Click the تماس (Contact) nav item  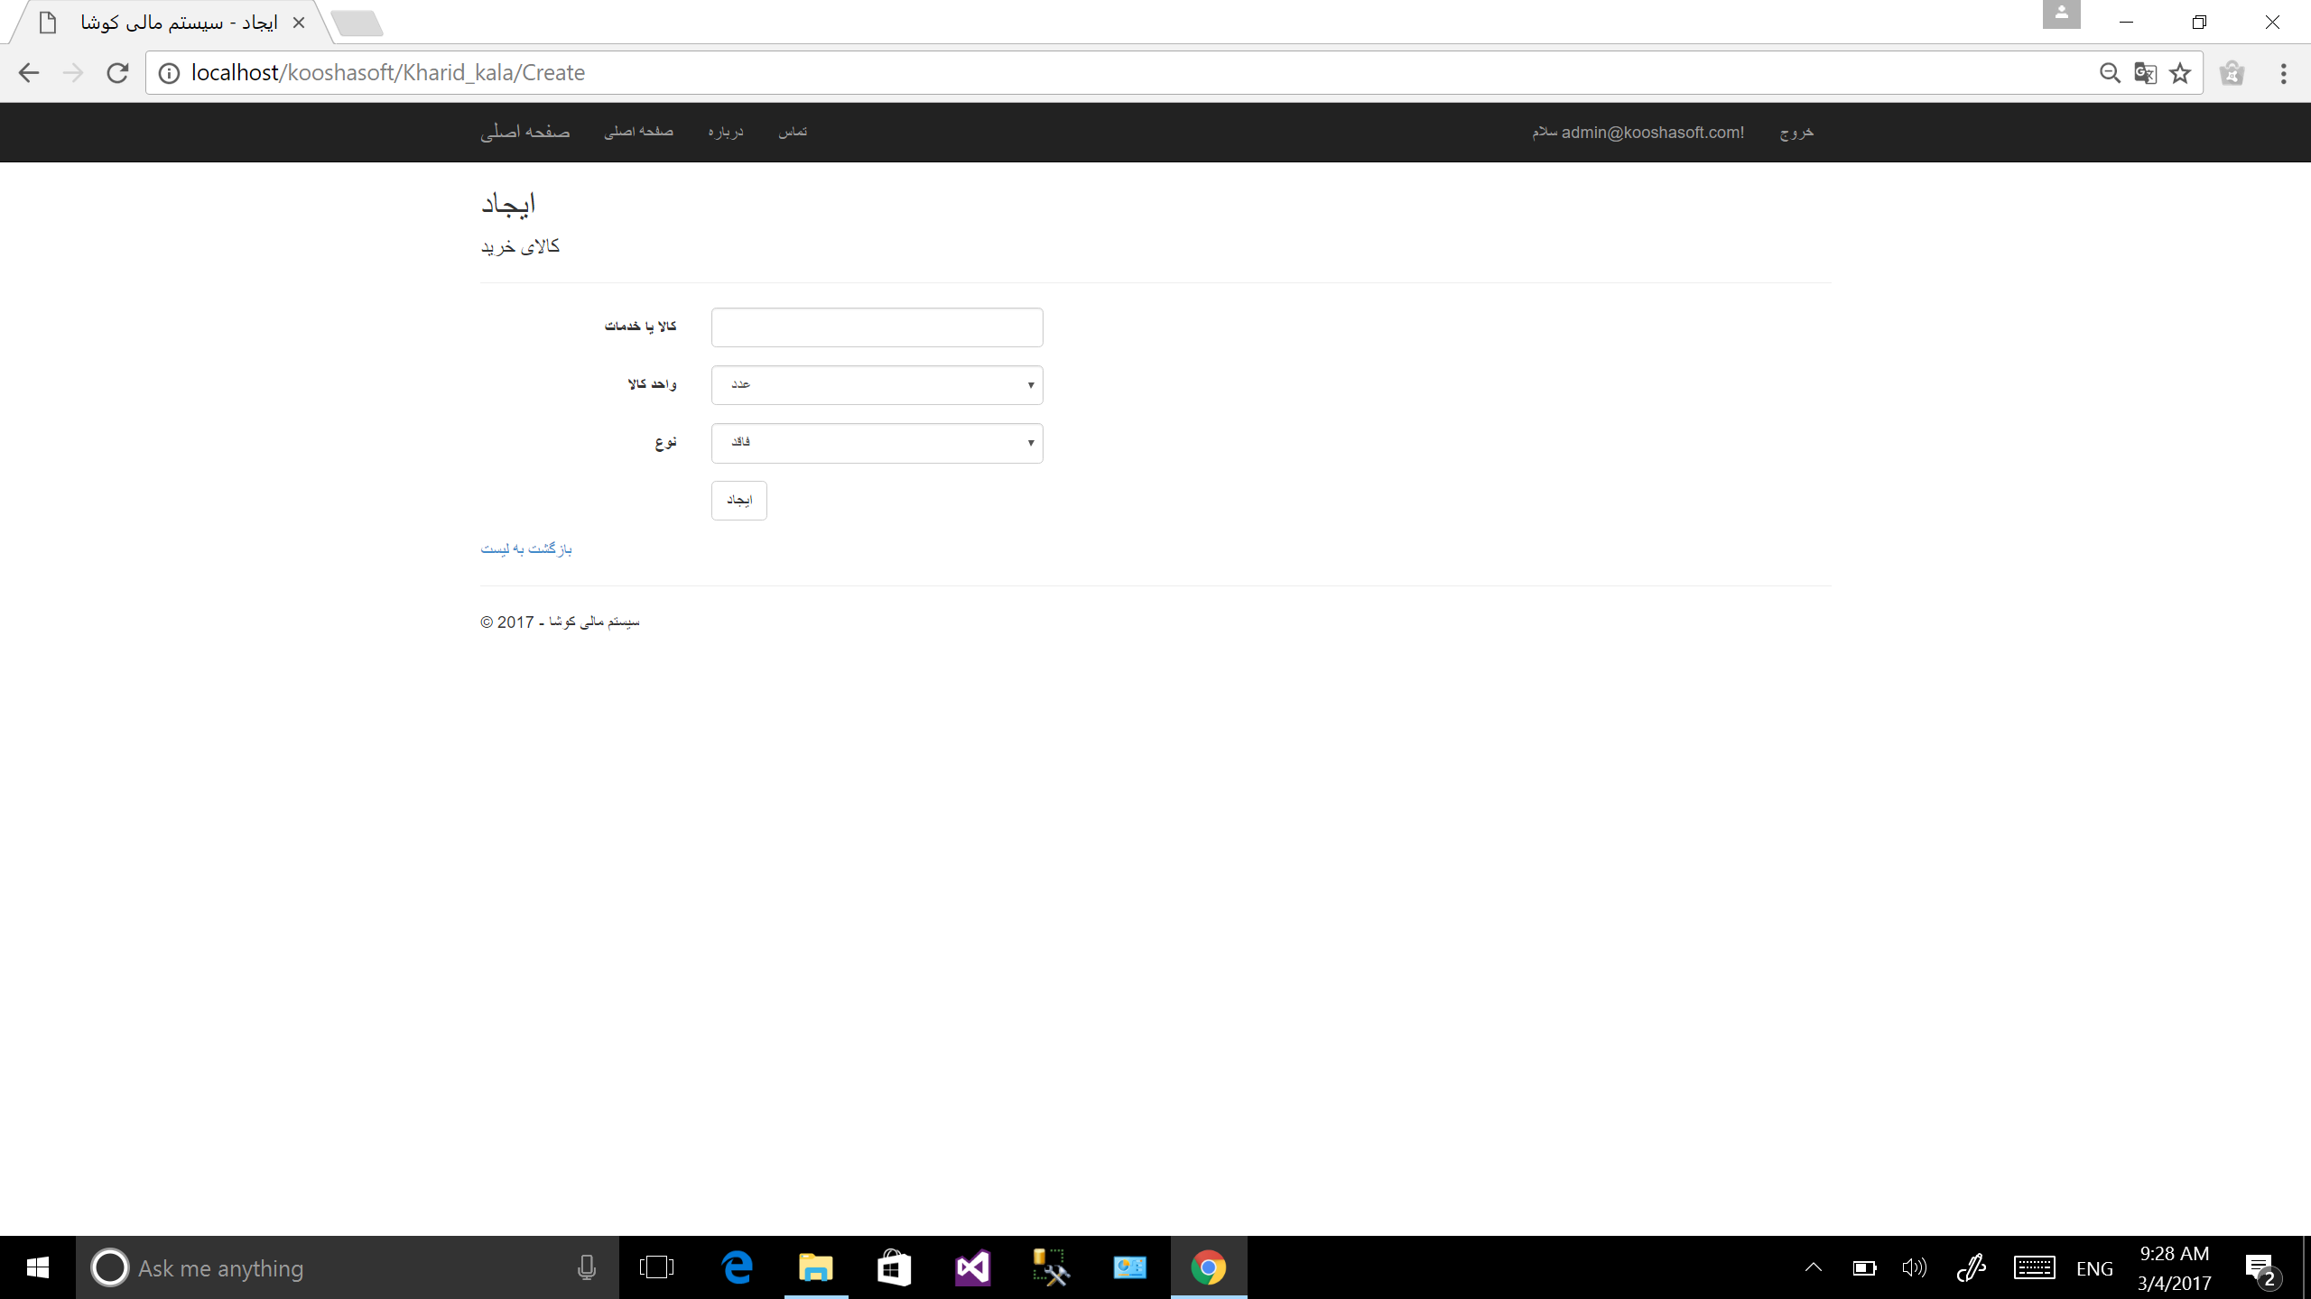[793, 132]
